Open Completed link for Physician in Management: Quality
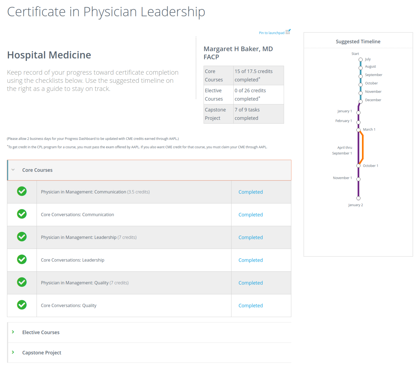The height and width of the screenshot is (369, 418). (x=251, y=283)
